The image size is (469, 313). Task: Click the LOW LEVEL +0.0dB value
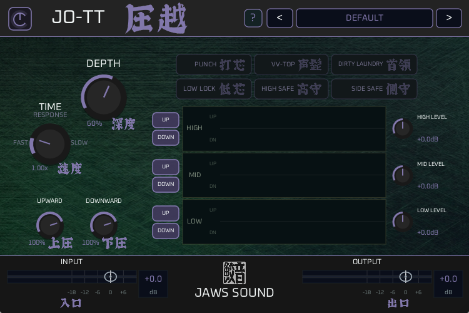tap(428, 232)
